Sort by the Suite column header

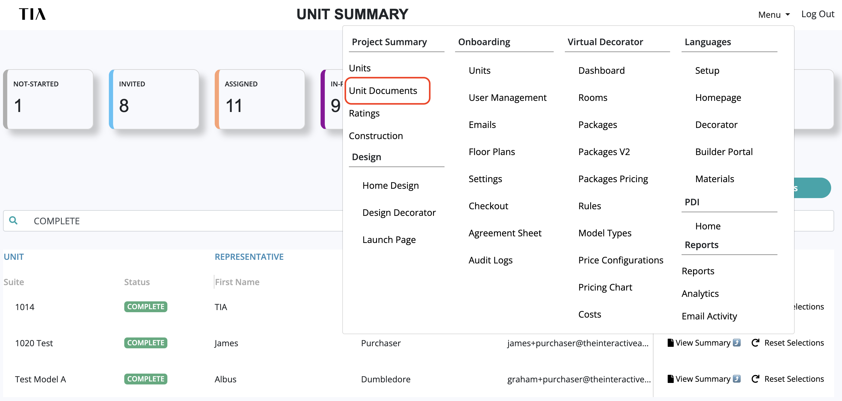[x=14, y=282]
